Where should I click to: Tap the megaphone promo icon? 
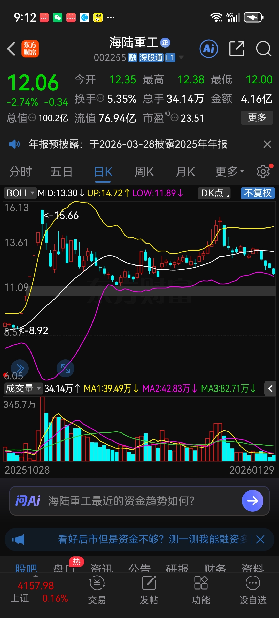point(18,540)
